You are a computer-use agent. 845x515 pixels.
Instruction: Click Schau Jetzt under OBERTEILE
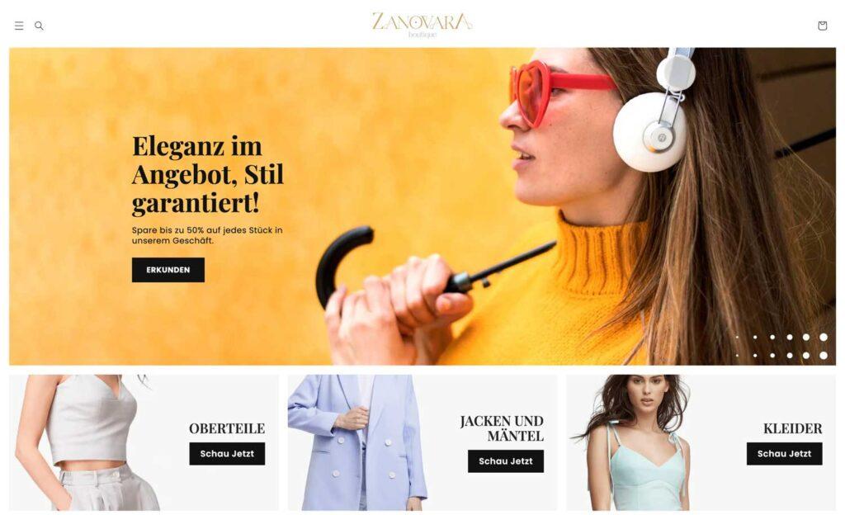pos(227,454)
